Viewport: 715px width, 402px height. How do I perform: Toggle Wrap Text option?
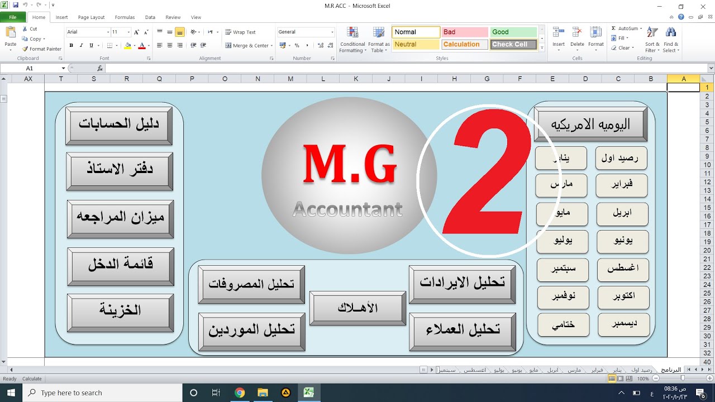point(240,32)
